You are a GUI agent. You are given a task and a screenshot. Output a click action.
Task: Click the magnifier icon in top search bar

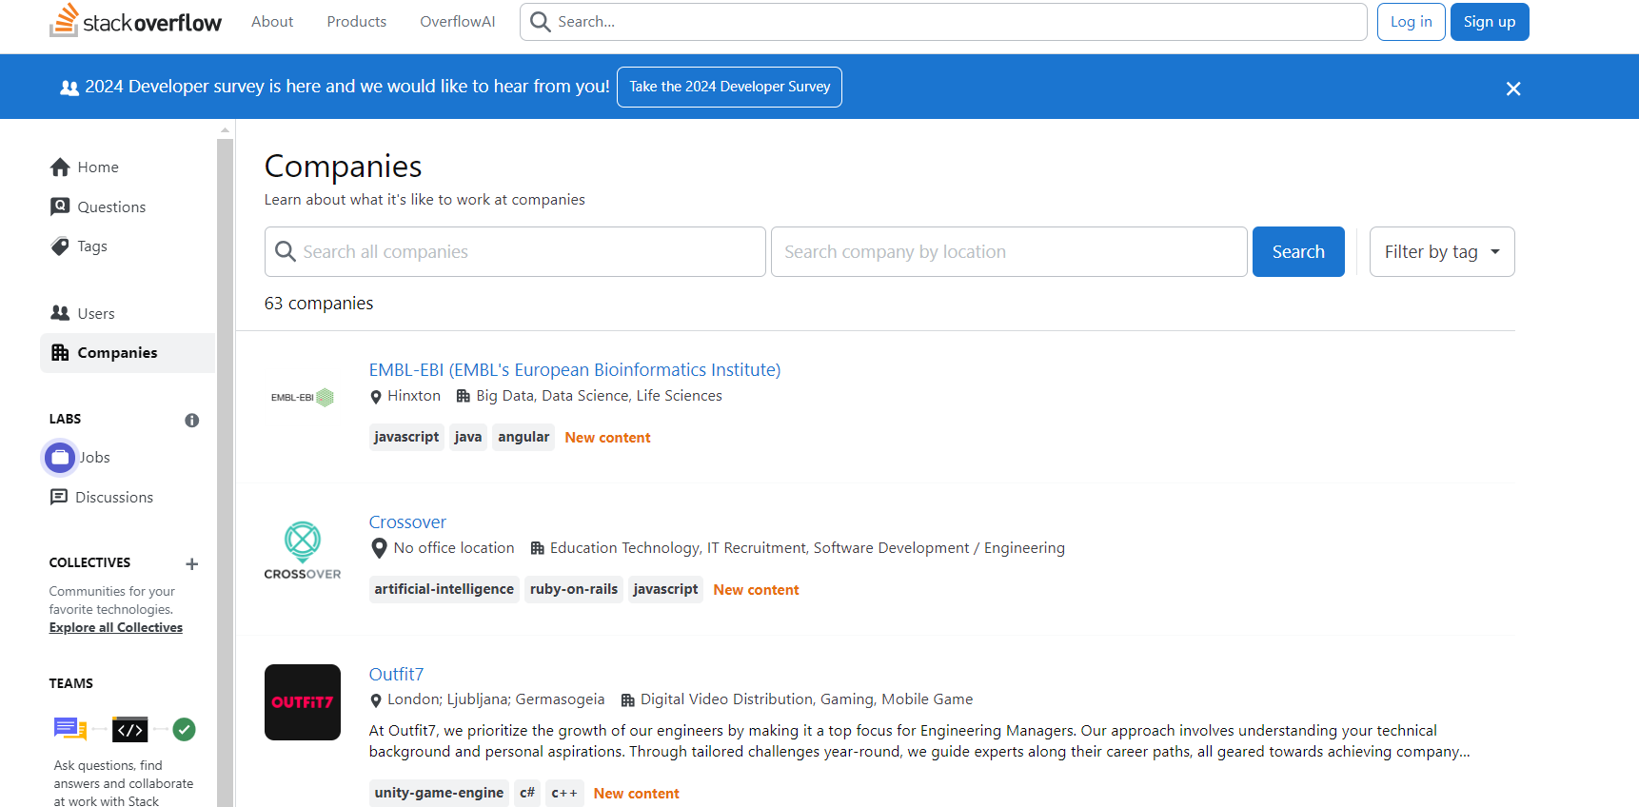pos(540,22)
